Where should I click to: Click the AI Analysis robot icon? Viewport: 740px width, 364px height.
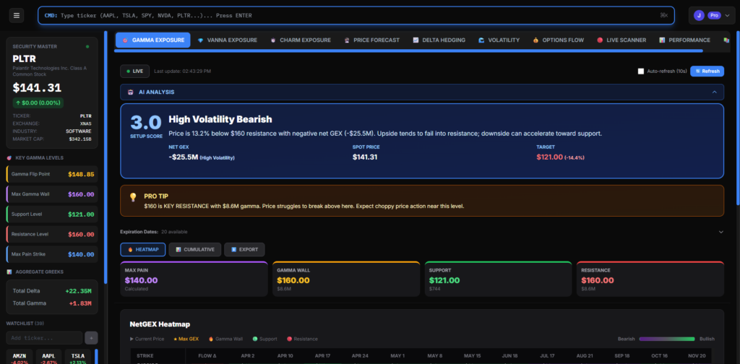pyautogui.click(x=130, y=92)
